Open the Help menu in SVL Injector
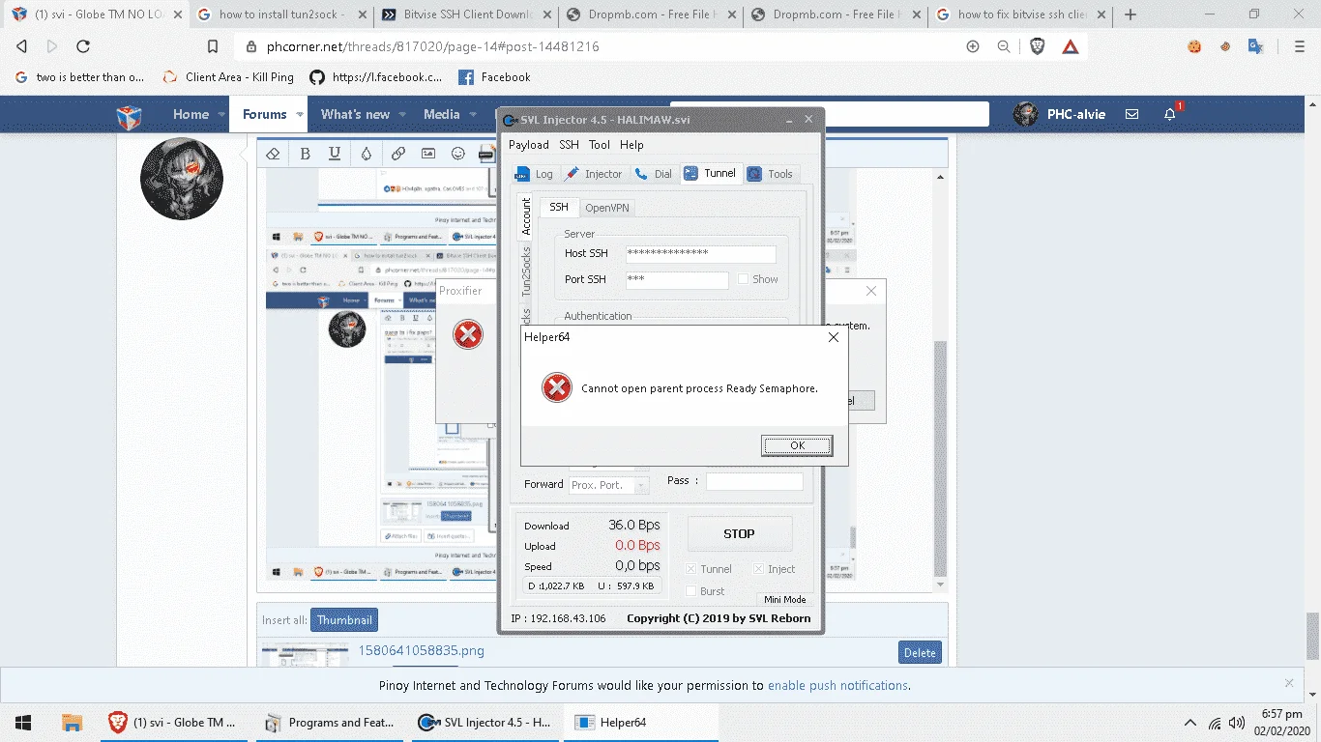This screenshot has height=742, width=1321. coord(631,145)
